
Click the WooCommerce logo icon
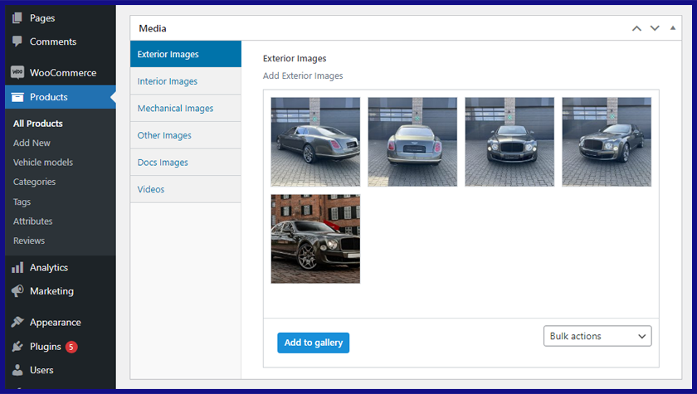click(17, 72)
